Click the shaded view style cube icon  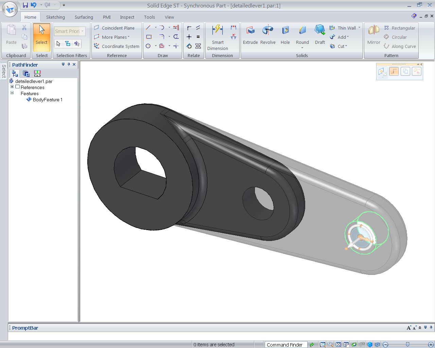[370, 345]
